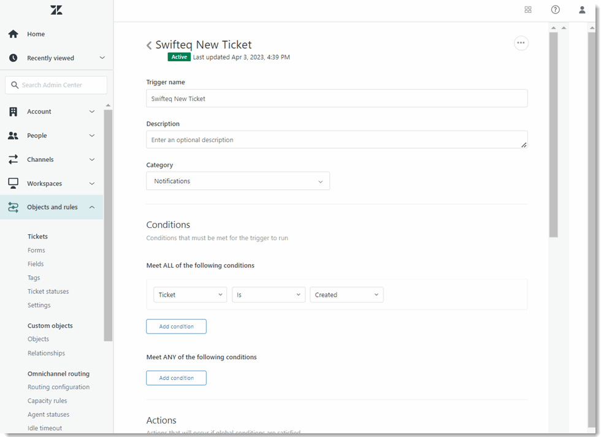Click the Home link in sidebar

[36, 34]
